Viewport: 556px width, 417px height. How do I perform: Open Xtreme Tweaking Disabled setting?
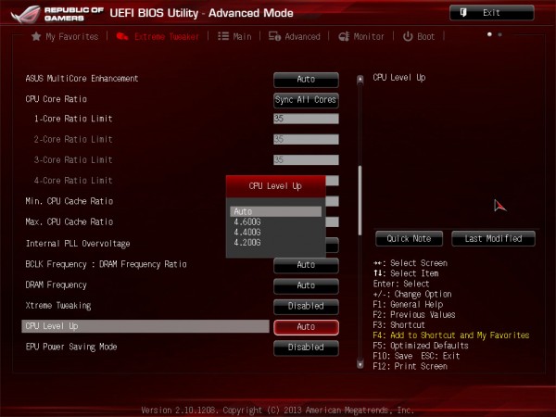click(306, 307)
